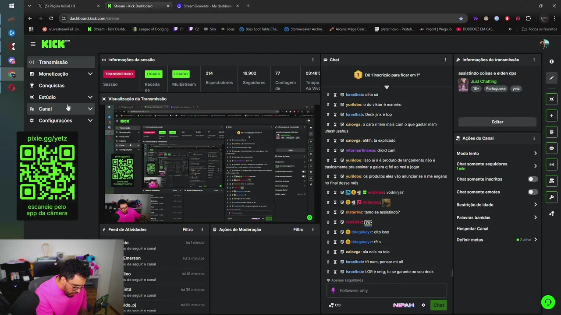Toggle the camera panel icon in right rail
Screen dimensions: 561x315
552,181
